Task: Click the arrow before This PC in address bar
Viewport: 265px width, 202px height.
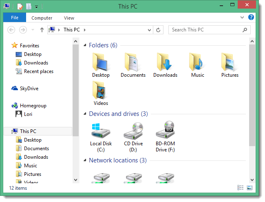Action: pyautogui.click(x=59, y=30)
